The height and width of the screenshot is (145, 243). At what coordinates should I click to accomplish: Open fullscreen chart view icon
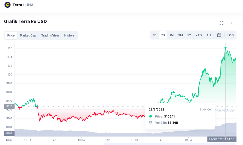(221, 23)
